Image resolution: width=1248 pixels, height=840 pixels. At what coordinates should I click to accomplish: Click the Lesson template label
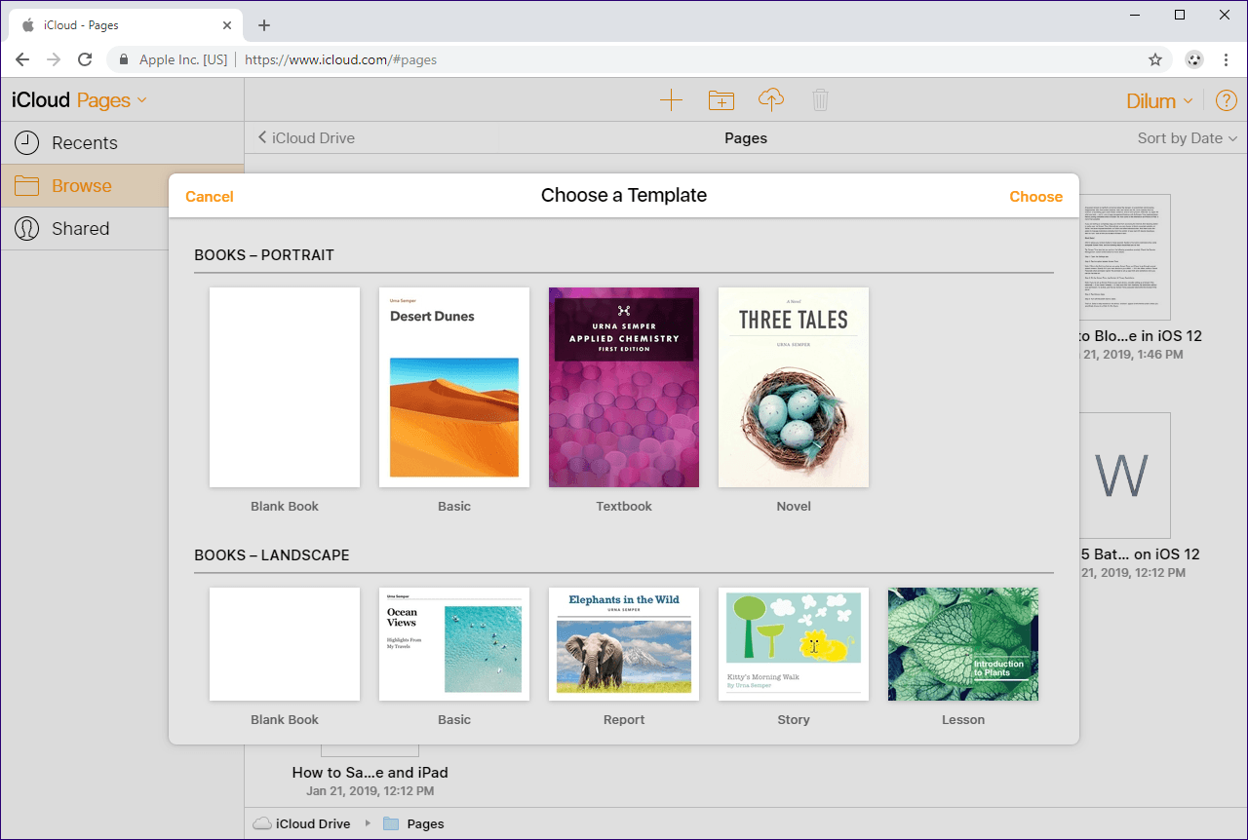[963, 720]
